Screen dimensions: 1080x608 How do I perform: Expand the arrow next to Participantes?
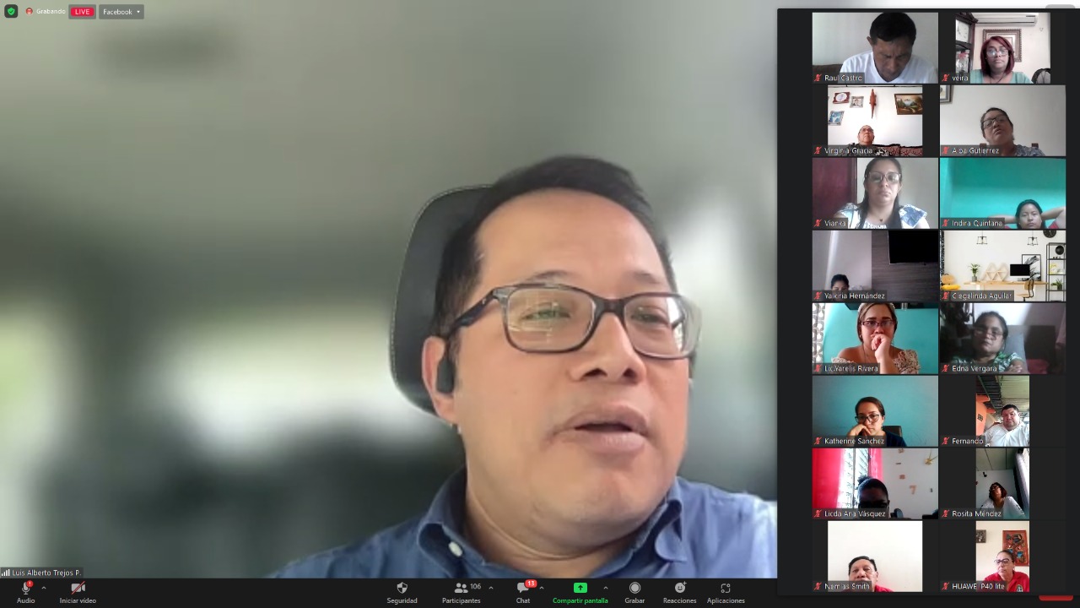[491, 588]
